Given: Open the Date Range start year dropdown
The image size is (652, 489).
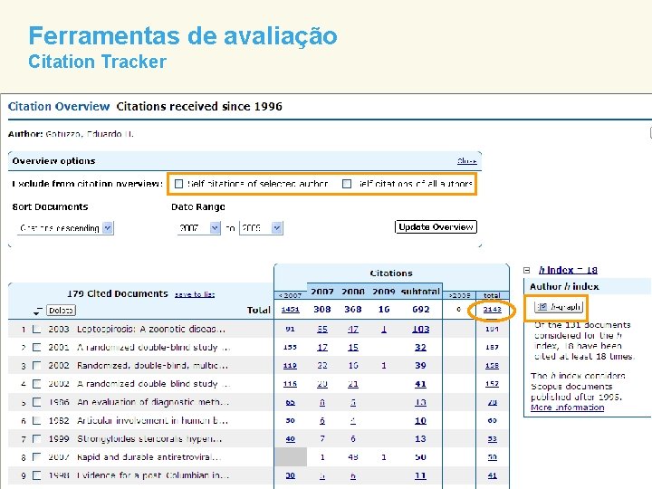Looking at the screenshot, I should coord(198,228).
